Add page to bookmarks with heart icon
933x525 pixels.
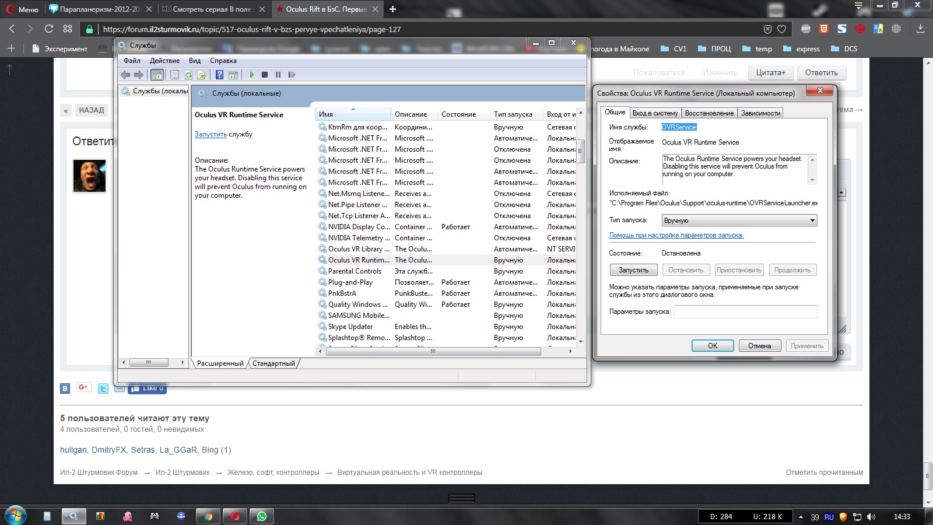click(x=782, y=29)
